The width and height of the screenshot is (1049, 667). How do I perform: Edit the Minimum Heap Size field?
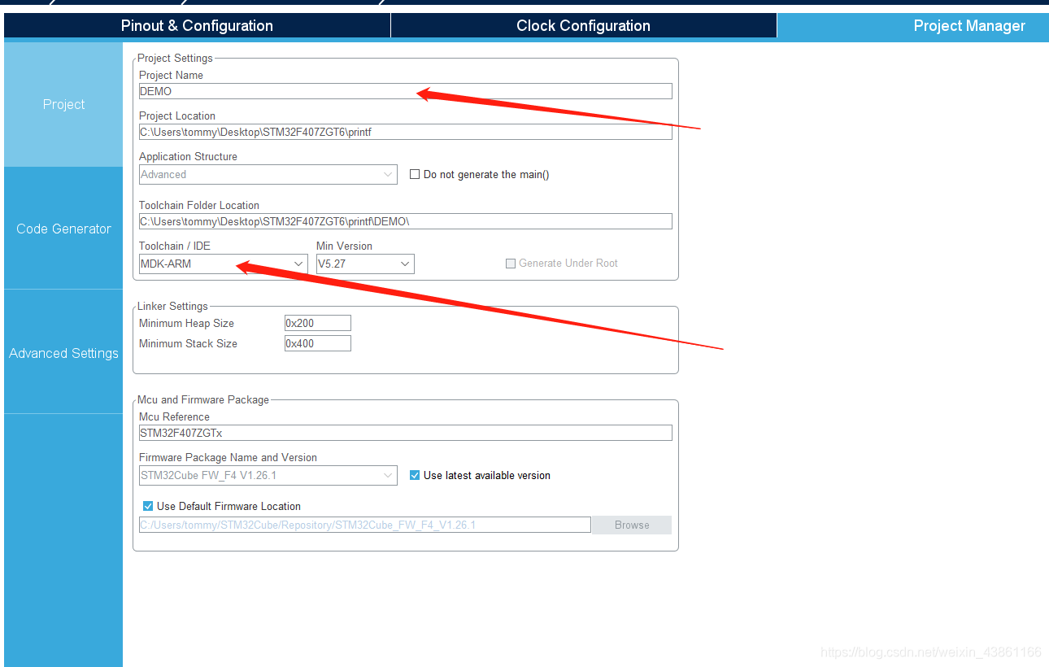318,323
